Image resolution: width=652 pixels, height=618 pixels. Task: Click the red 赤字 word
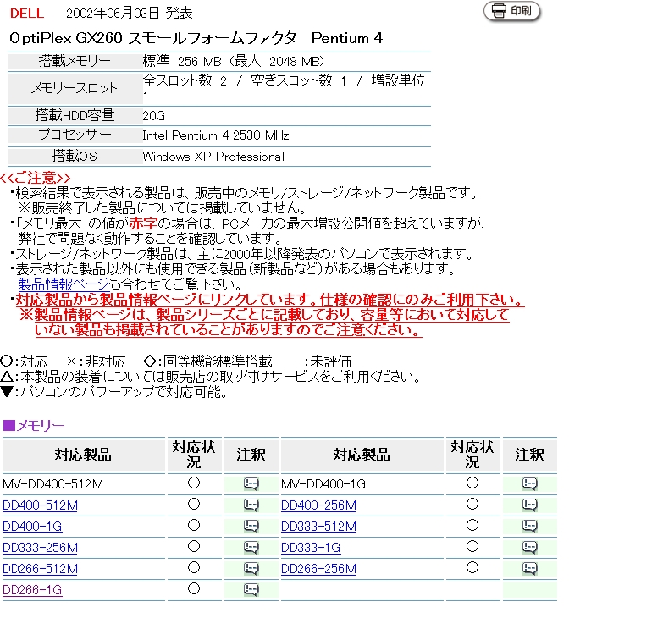[143, 223]
